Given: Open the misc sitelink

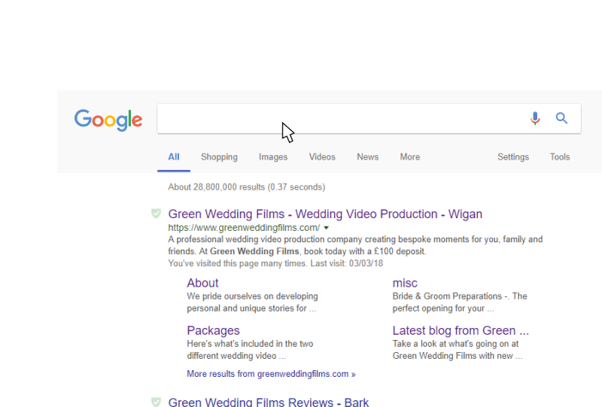Looking at the screenshot, I should [405, 283].
